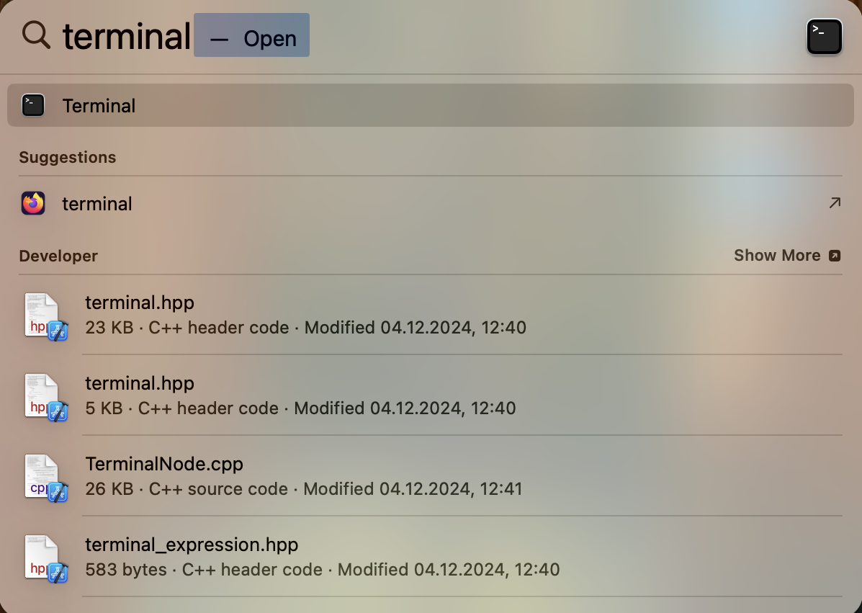Select the highlighted Terminal top hit result
862x613 pixels.
pyautogui.click(x=288, y=105)
